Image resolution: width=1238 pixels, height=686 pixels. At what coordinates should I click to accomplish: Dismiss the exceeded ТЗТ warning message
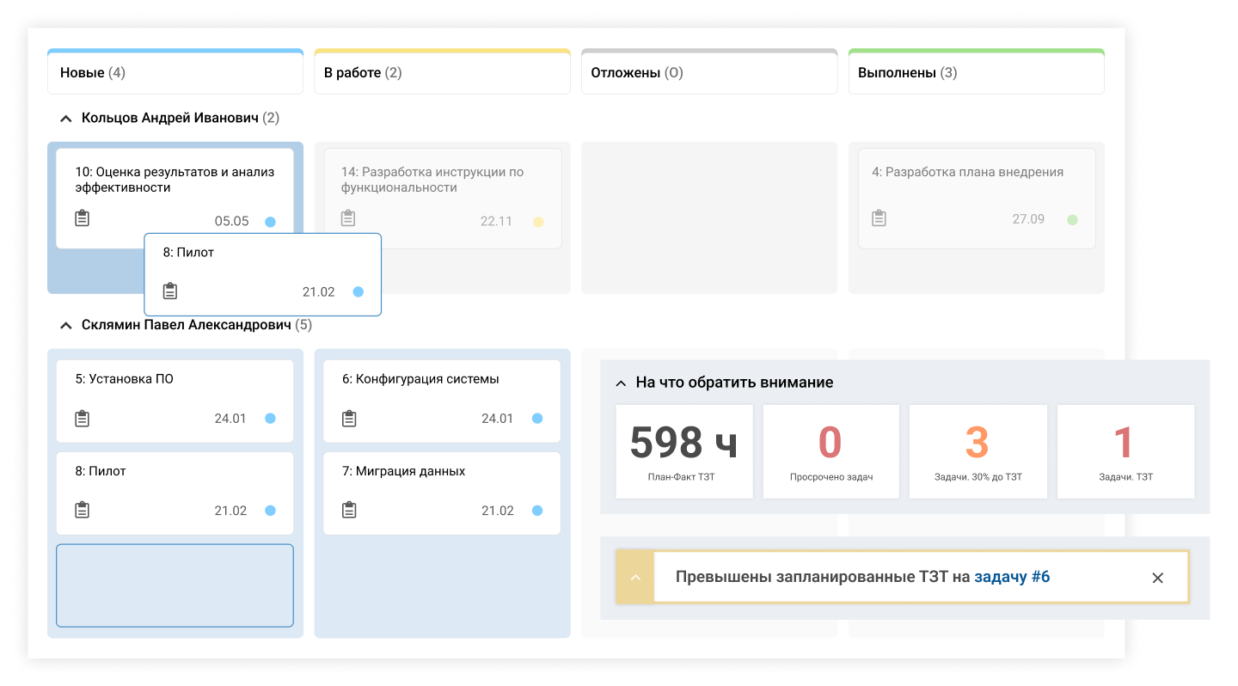1158,577
